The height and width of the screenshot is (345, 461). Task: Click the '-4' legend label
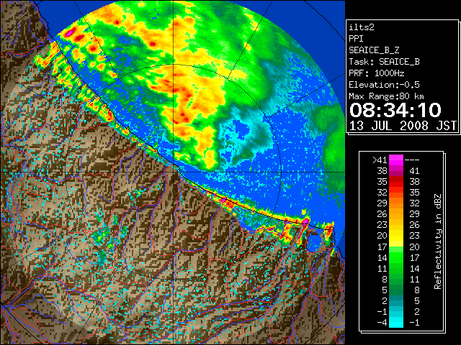pyautogui.click(x=382, y=322)
